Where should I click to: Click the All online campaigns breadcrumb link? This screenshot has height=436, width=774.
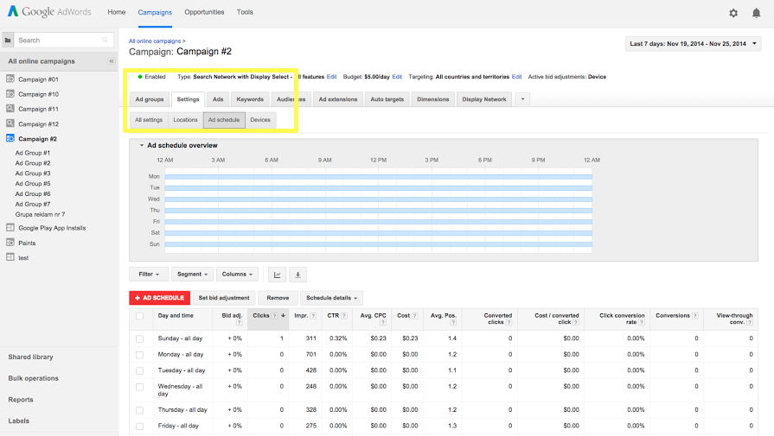(x=155, y=41)
